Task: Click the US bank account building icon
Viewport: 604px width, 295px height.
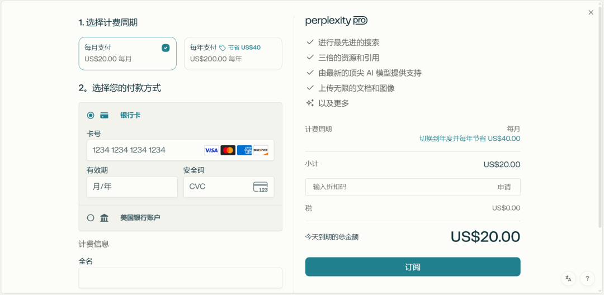Action: (x=105, y=218)
